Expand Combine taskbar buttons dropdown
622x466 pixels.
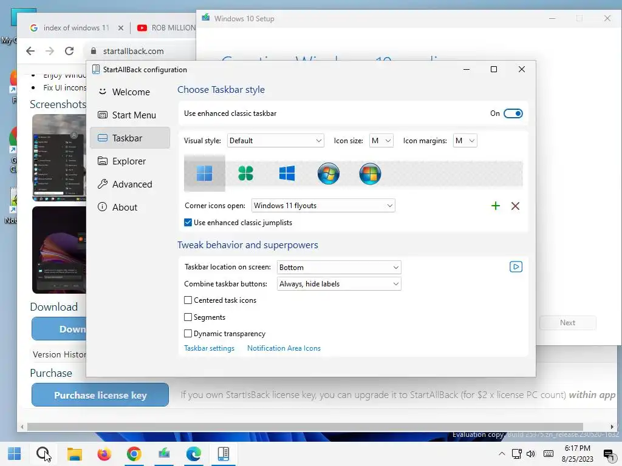click(339, 284)
